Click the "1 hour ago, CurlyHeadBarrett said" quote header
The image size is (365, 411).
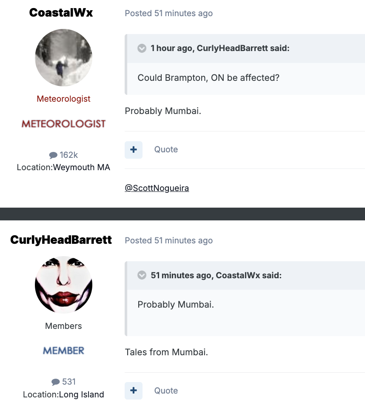220,48
